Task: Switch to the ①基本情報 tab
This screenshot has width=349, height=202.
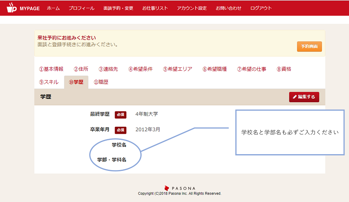Action: click(51, 69)
